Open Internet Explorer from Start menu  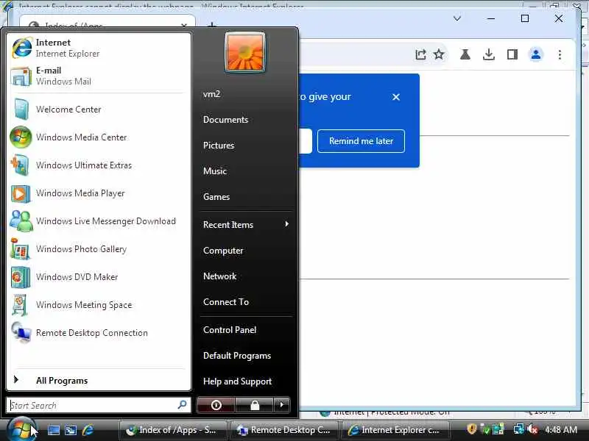(x=99, y=48)
